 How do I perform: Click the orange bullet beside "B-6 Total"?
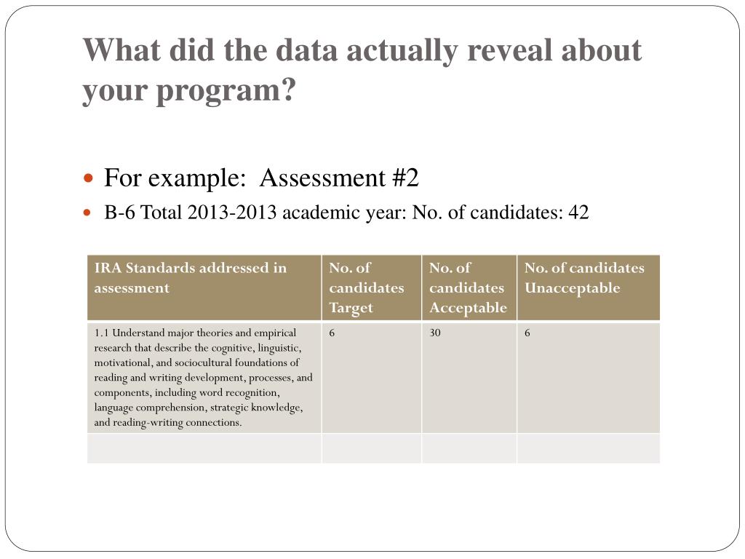pyautogui.click(x=89, y=213)
